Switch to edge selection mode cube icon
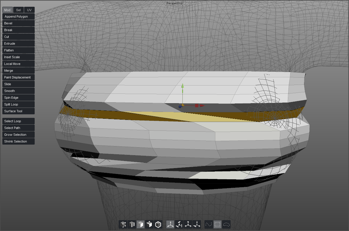This screenshot has width=349, height=231. [x=132, y=225]
